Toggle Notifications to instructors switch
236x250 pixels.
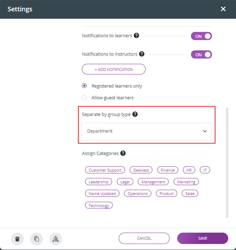(x=201, y=55)
